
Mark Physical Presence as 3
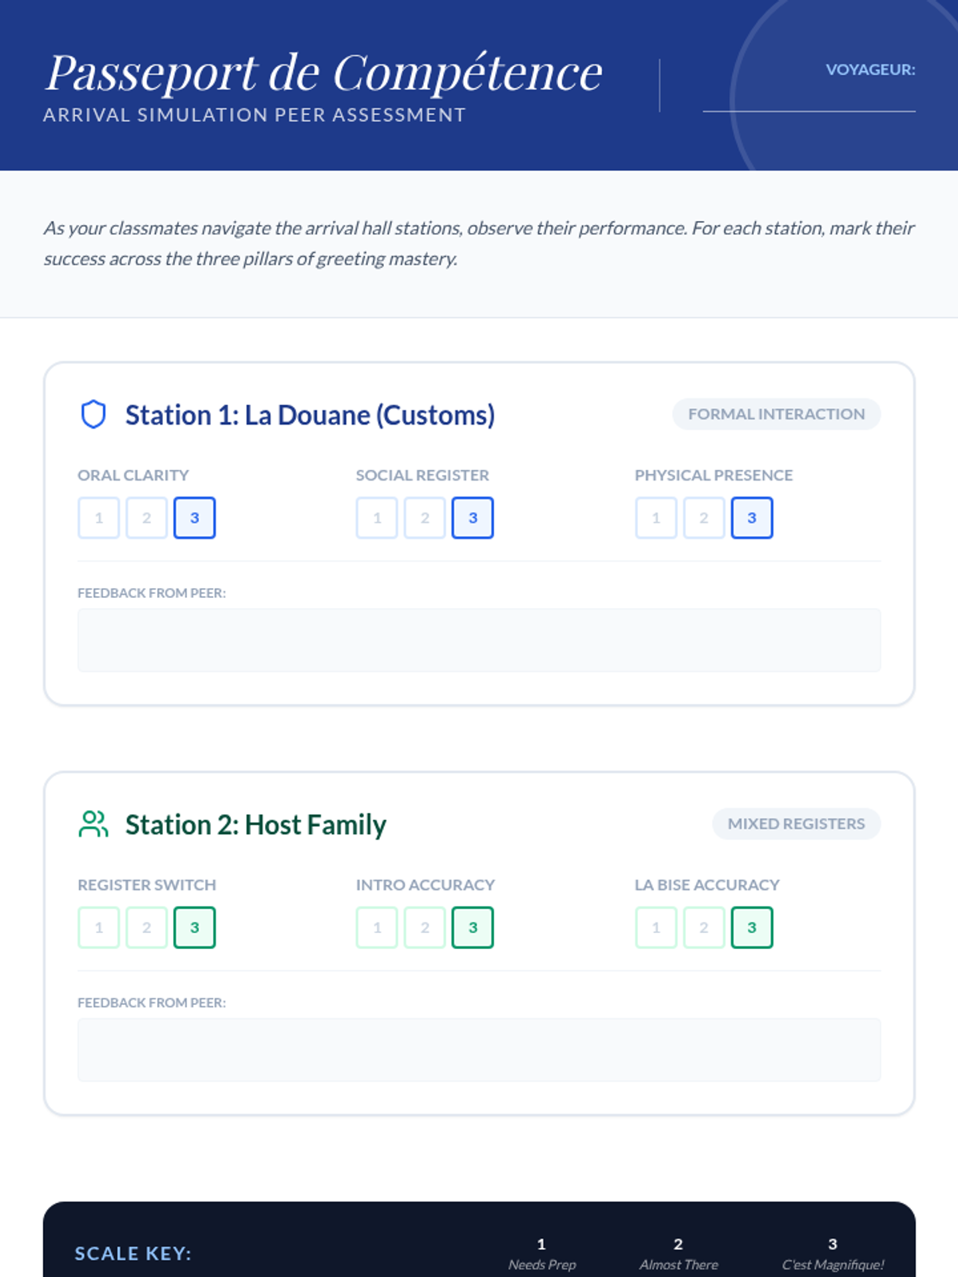coord(752,518)
